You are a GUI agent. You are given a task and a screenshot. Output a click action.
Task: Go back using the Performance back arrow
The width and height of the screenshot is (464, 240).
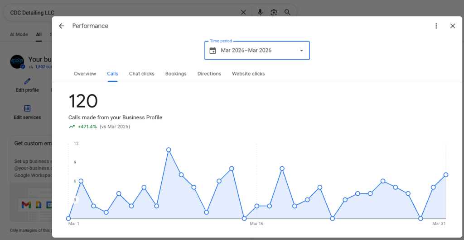pos(62,26)
